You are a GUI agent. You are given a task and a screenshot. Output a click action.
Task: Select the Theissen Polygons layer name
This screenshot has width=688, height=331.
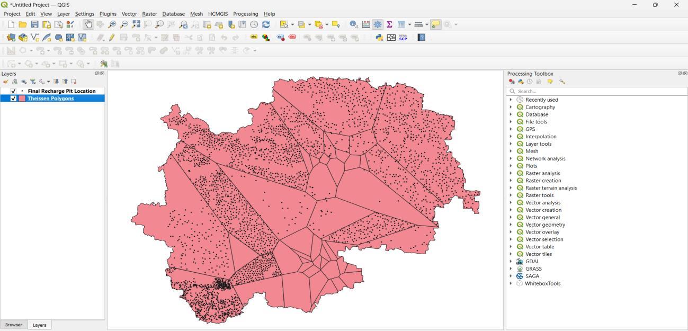pyautogui.click(x=50, y=99)
